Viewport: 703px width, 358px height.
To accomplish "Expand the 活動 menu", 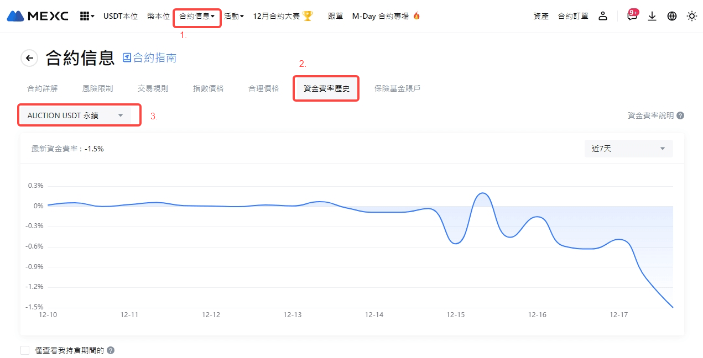I will click(x=234, y=16).
